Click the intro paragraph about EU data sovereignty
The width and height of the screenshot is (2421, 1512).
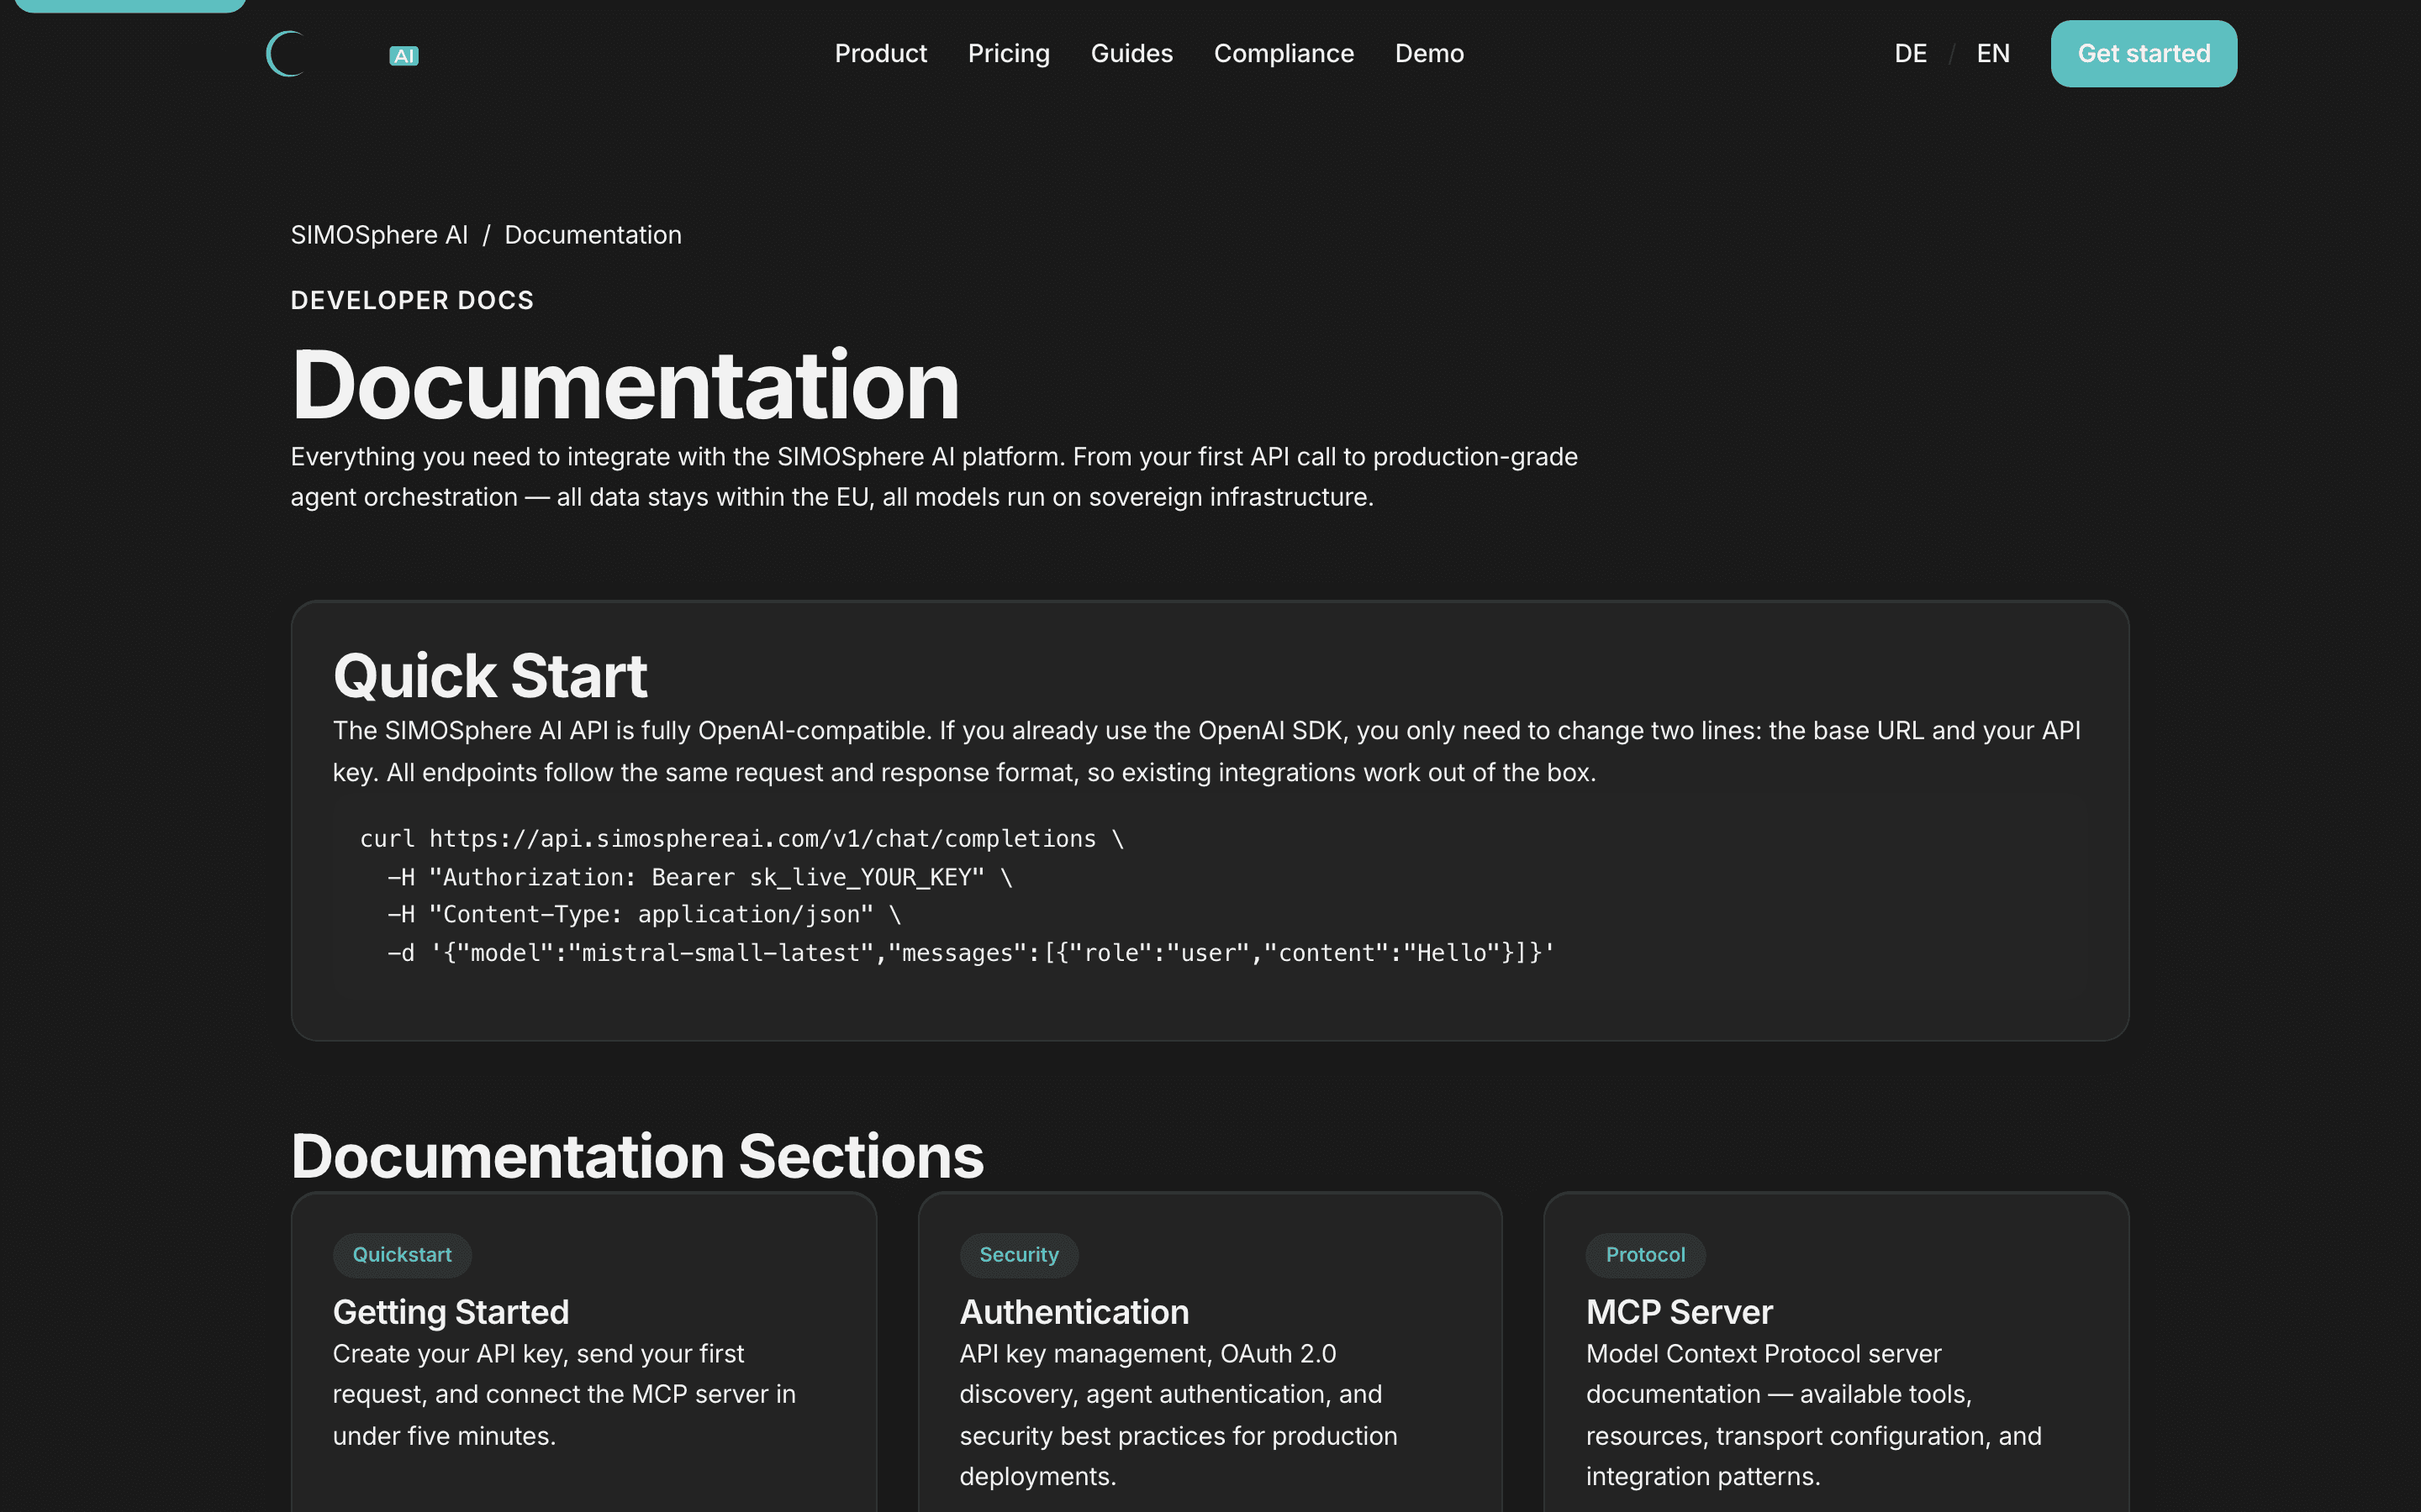(x=933, y=477)
